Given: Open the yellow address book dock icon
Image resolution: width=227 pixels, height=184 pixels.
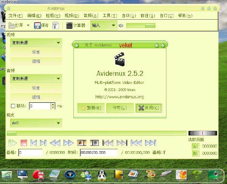Looking at the screenshot, I should pos(118,174).
